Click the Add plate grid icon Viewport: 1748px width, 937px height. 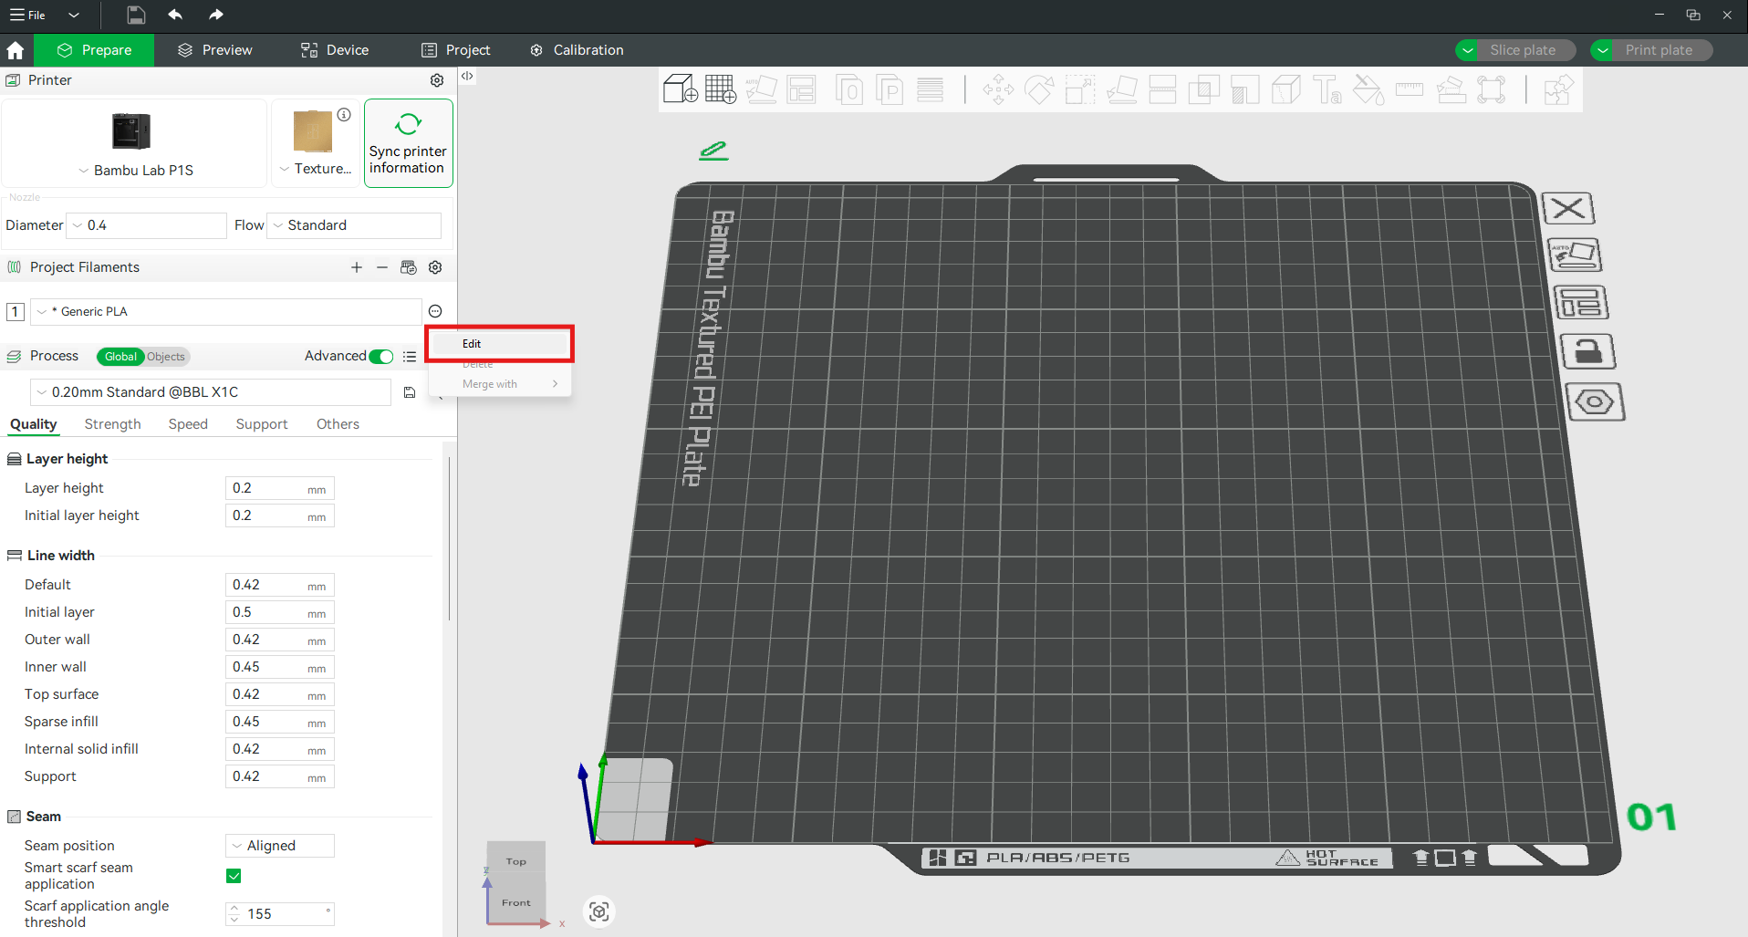[x=720, y=89]
